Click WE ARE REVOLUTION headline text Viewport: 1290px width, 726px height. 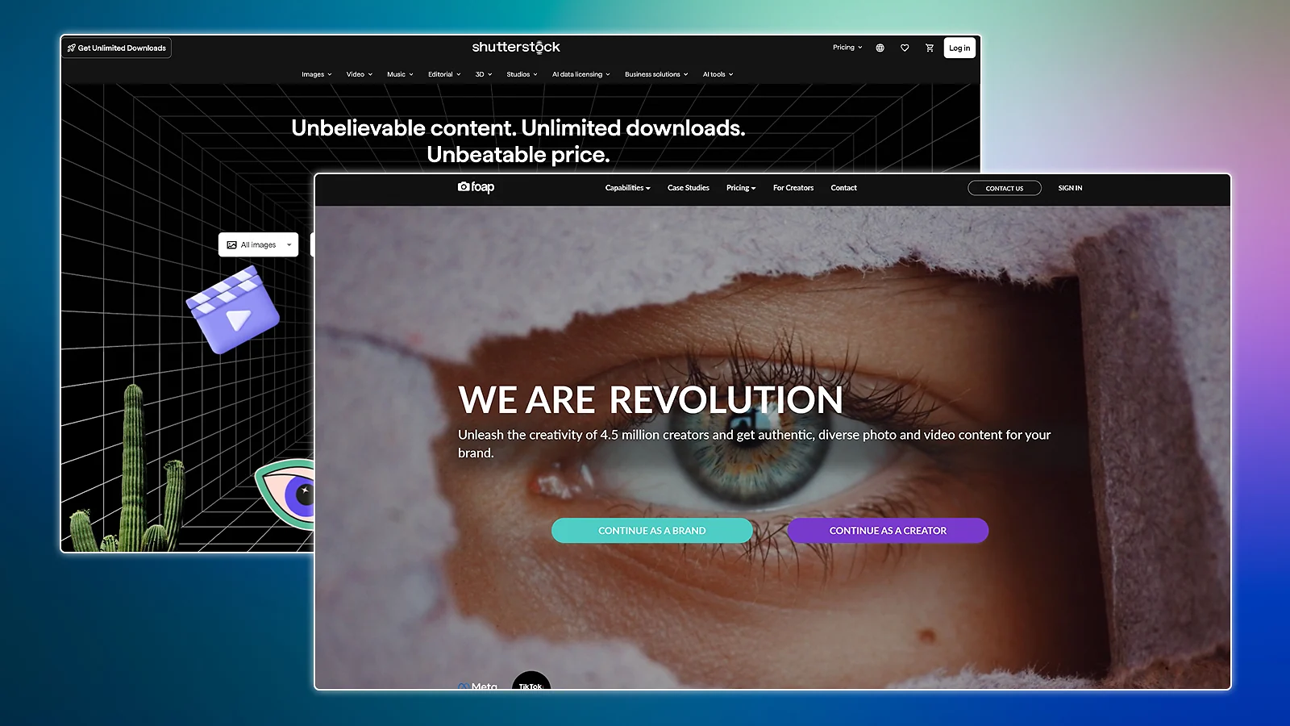pos(651,400)
